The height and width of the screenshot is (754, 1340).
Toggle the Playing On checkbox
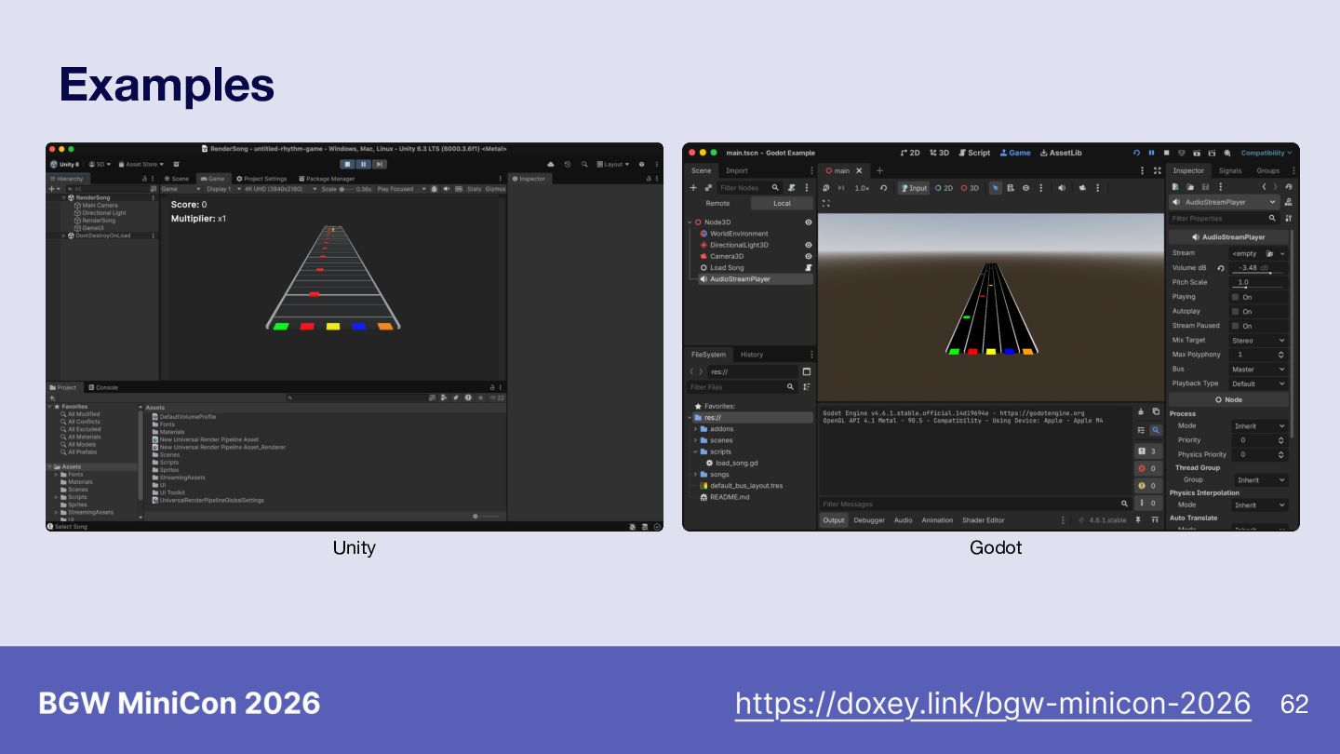[1235, 297]
